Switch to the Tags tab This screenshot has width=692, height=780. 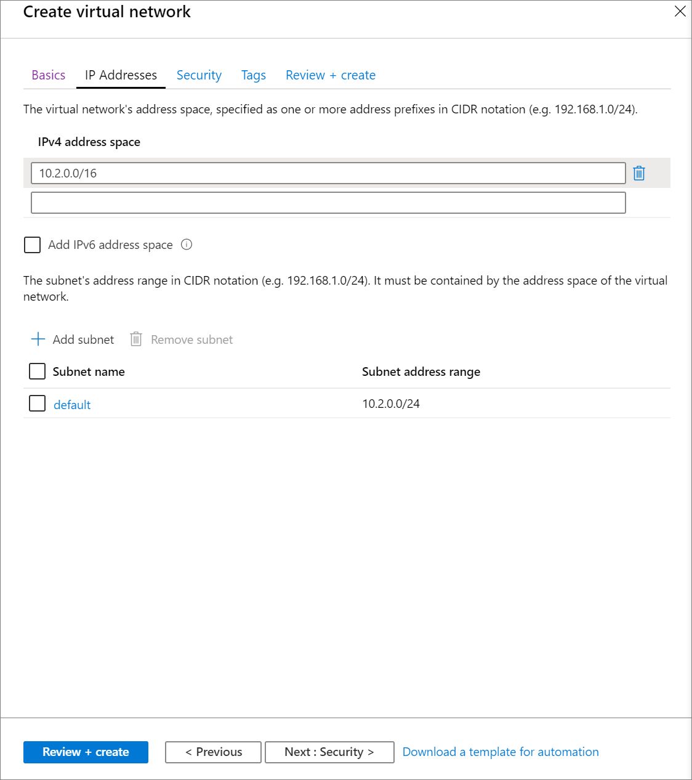tap(253, 75)
